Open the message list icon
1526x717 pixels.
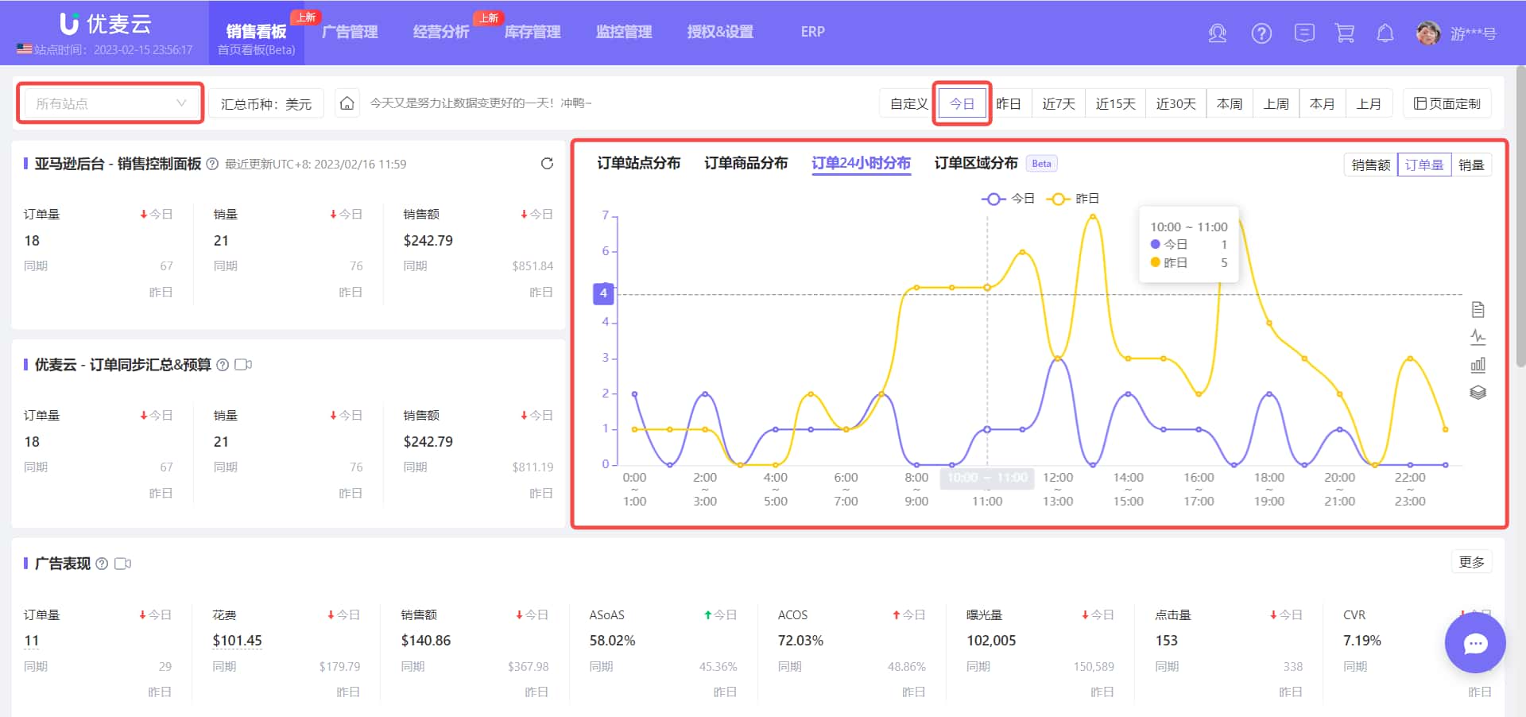(1304, 33)
